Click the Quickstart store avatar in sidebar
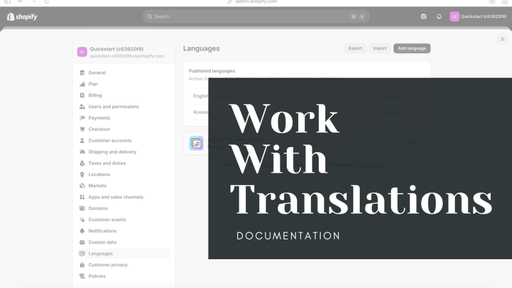The width and height of the screenshot is (512, 288). (x=82, y=52)
